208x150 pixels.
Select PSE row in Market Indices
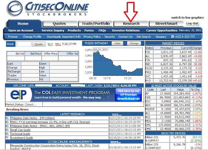pyautogui.click(x=174, y=52)
